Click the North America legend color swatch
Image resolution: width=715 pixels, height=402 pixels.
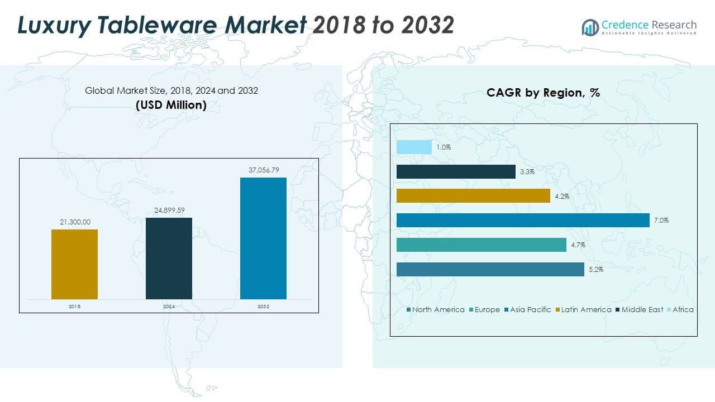click(409, 310)
